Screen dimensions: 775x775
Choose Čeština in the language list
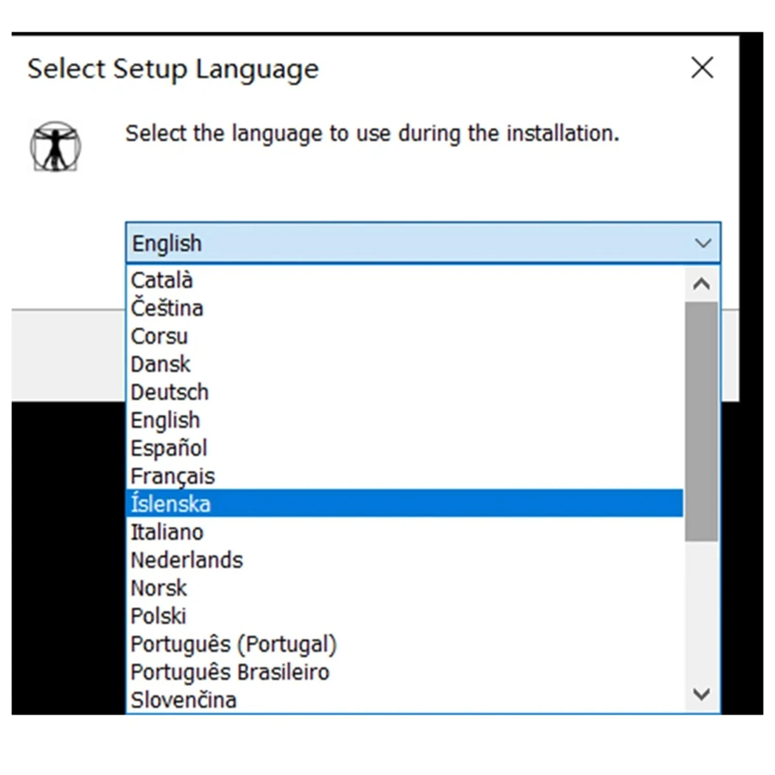pyautogui.click(x=167, y=308)
